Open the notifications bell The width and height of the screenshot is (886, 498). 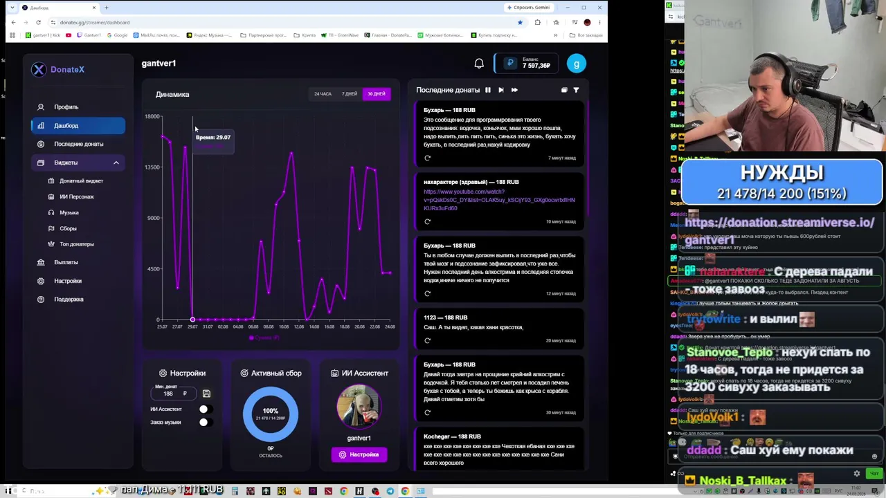point(479,64)
